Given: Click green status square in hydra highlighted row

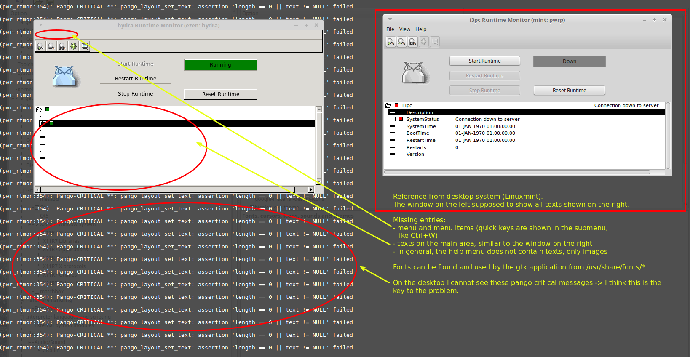Looking at the screenshot, I should pos(52,123).
